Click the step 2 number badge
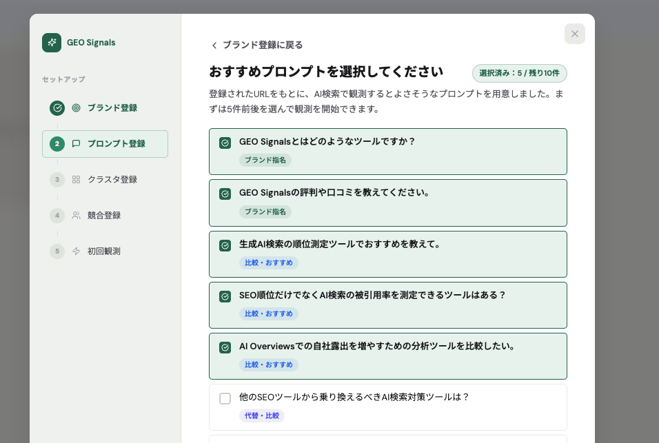Viewport: 659px width, 443px height. pyautogui.click(x=57, y=144)
